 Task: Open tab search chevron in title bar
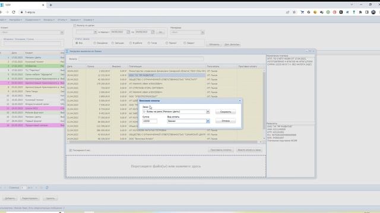[x=351, y=5]
